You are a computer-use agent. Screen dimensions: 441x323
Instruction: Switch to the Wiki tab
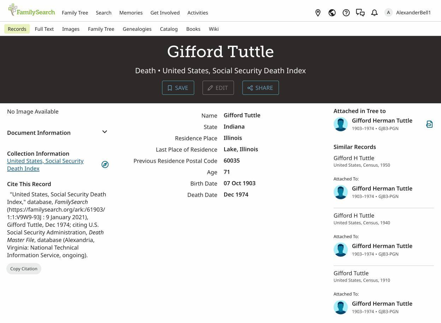point(214,29)
